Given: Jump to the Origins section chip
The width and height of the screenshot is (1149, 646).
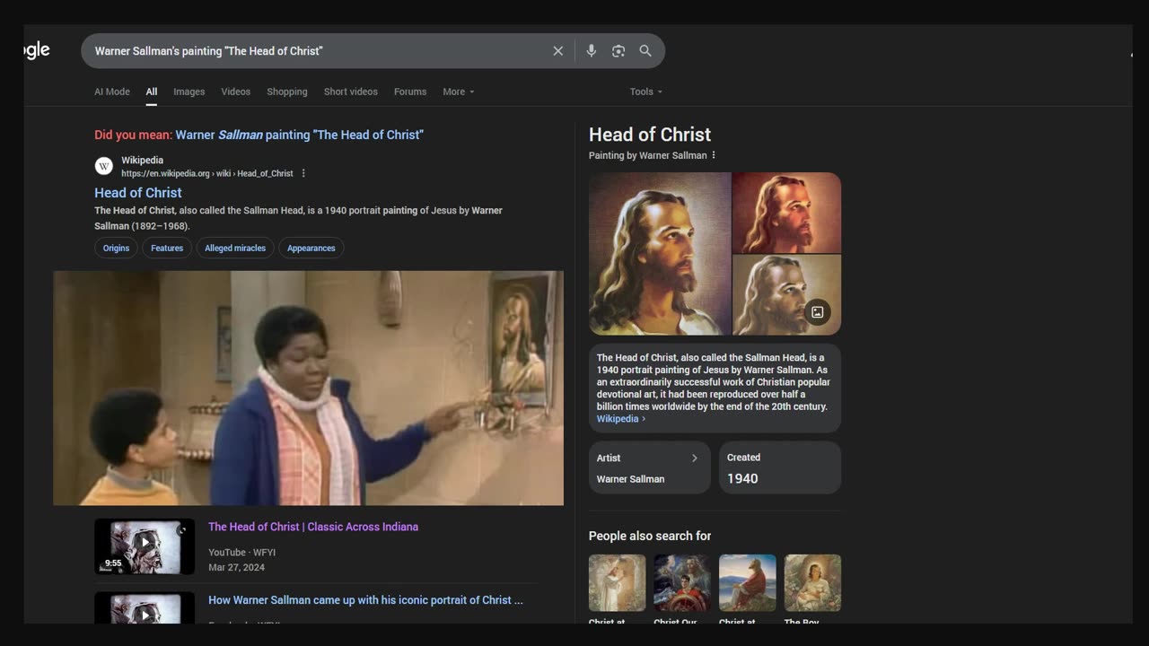Looking at the screenshot, I should 116,249.
